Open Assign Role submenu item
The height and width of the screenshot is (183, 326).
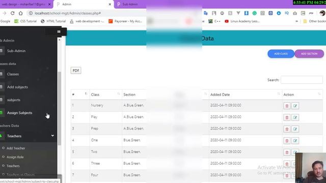(15, 157)
